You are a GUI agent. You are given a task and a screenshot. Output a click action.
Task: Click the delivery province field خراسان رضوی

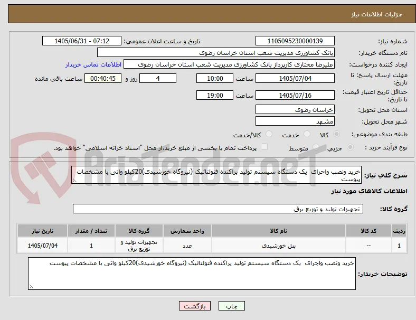[295, 109]
